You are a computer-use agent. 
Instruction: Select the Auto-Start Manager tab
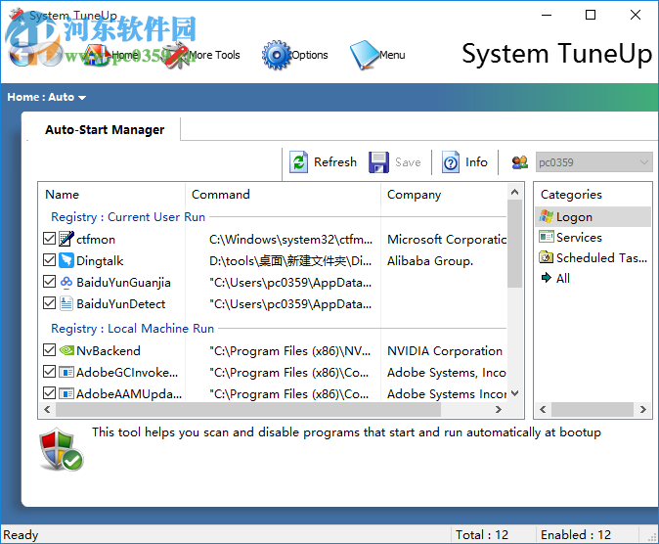pos(105,129)
